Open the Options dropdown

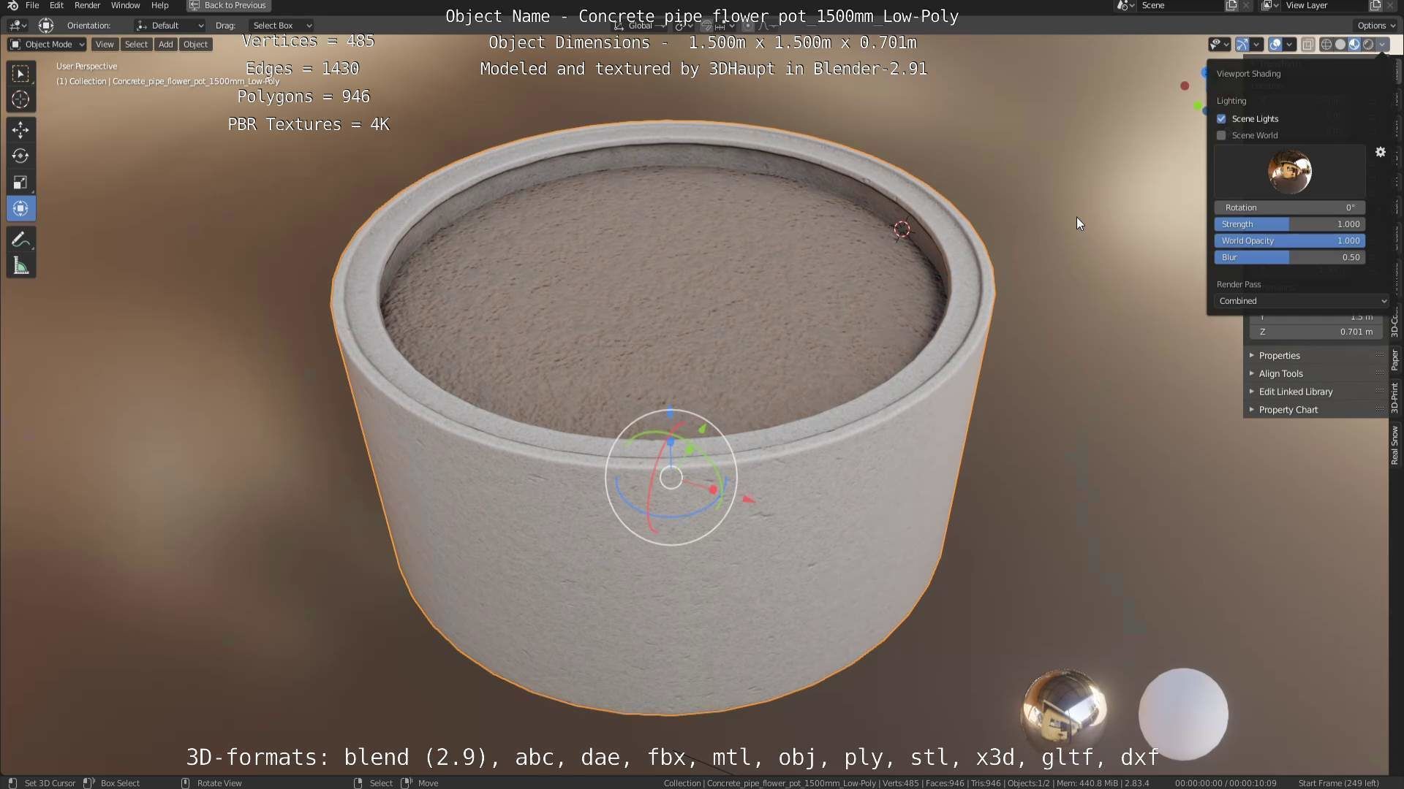[x=1376, y=26]
